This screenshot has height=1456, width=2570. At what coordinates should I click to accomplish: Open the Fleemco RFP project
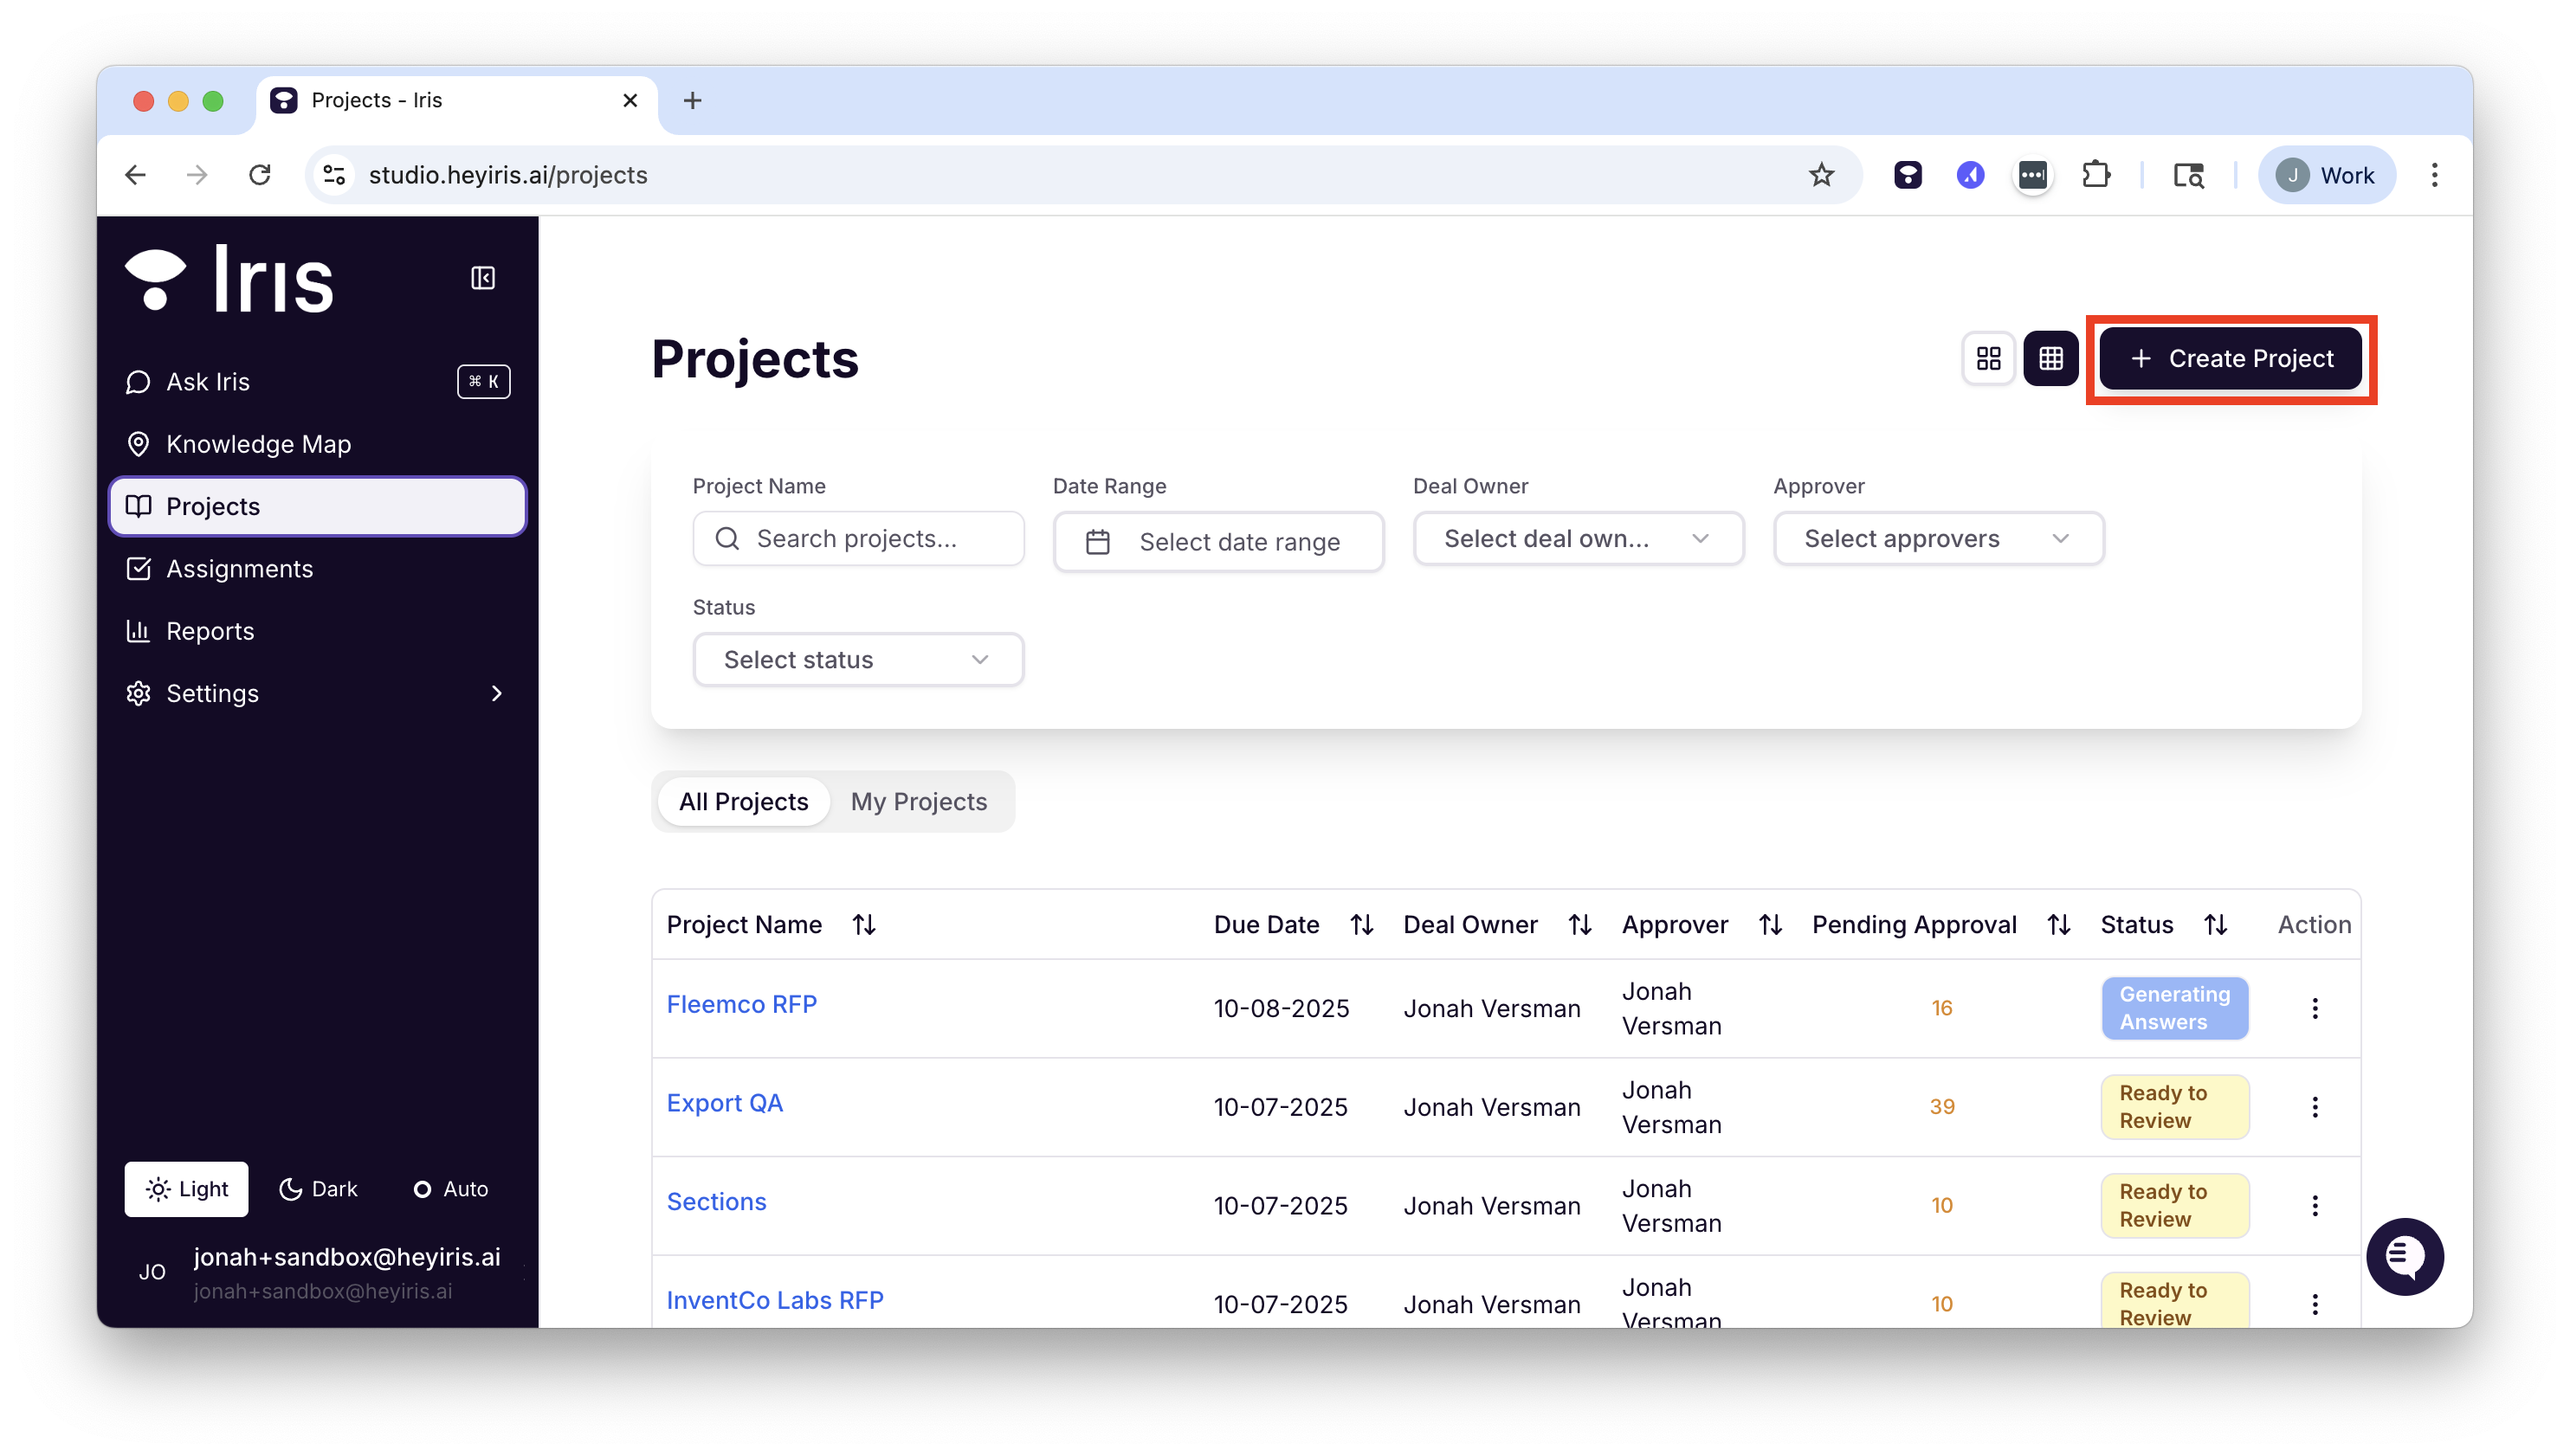click(x=741, y=1004)
